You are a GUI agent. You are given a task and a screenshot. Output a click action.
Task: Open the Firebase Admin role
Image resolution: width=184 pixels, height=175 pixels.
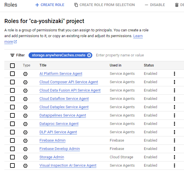[x=52, y=140]
